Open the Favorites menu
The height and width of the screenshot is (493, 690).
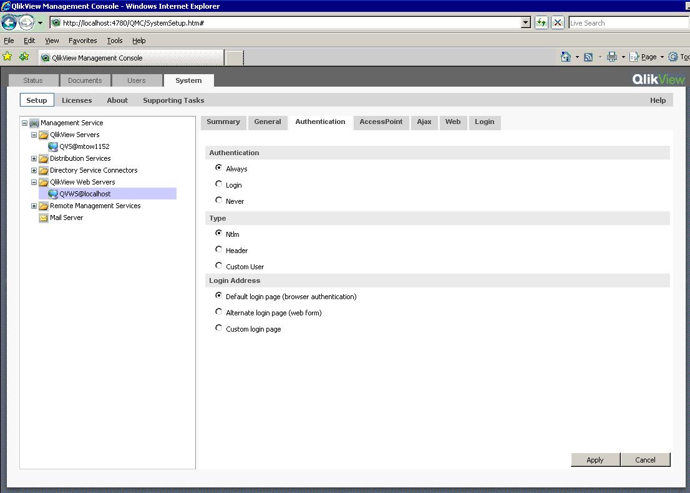[x=83, y=41]
